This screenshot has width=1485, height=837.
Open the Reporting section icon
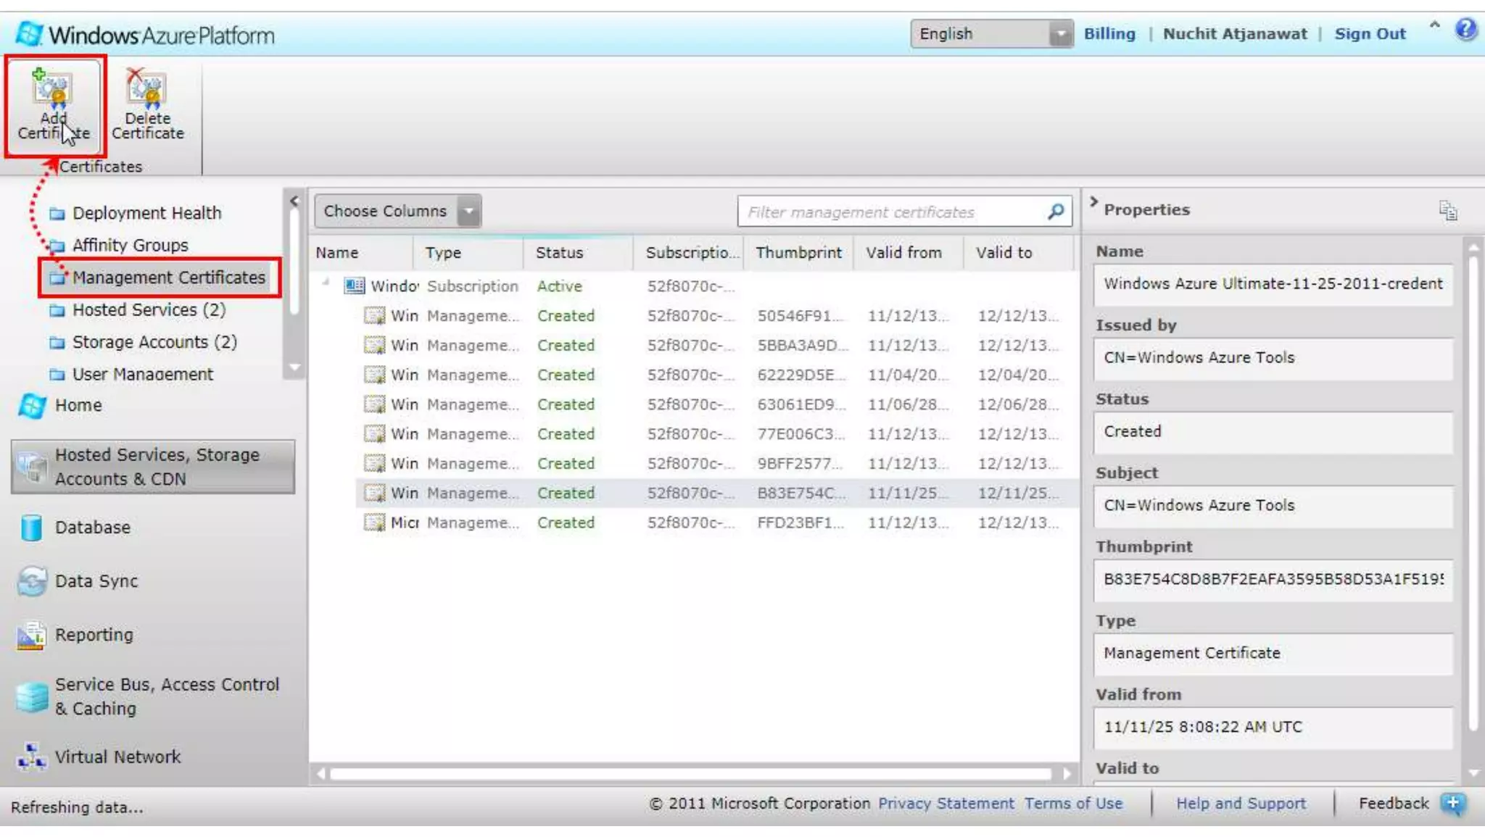[31, 636]
